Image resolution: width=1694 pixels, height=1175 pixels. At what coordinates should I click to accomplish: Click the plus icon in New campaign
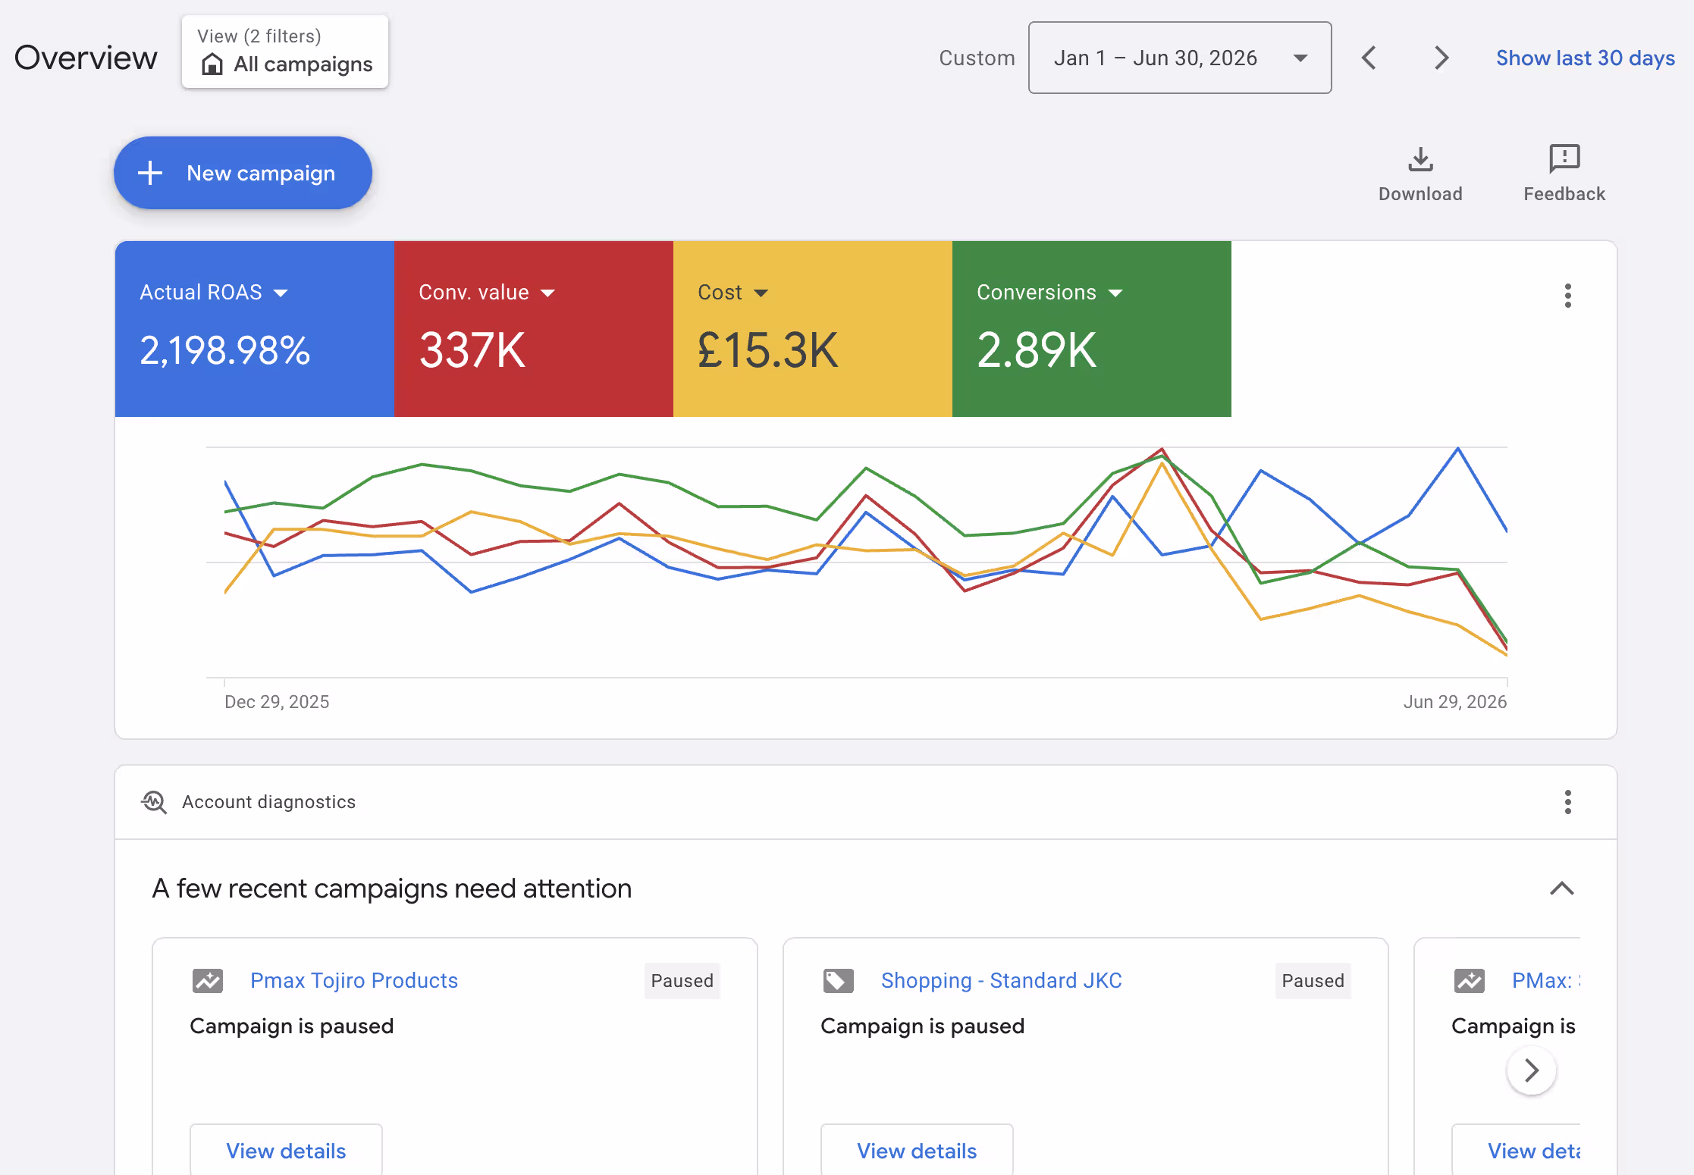(x=150, y=173)
